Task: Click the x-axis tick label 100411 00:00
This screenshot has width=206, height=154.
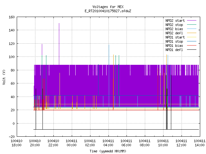Action: pos(71,143)
